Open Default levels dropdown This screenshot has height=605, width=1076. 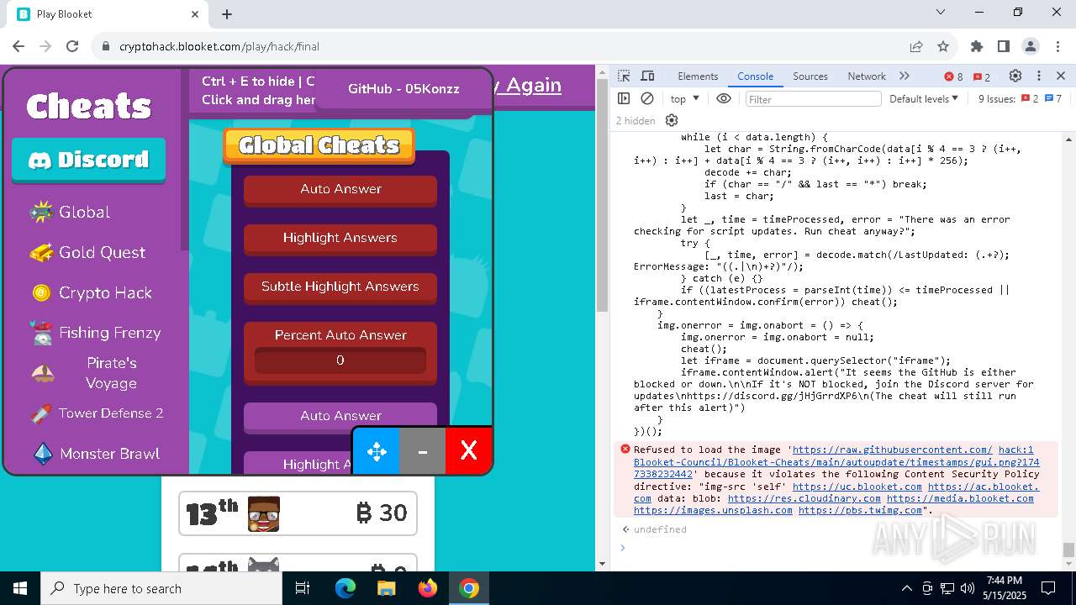pos(924,98)
